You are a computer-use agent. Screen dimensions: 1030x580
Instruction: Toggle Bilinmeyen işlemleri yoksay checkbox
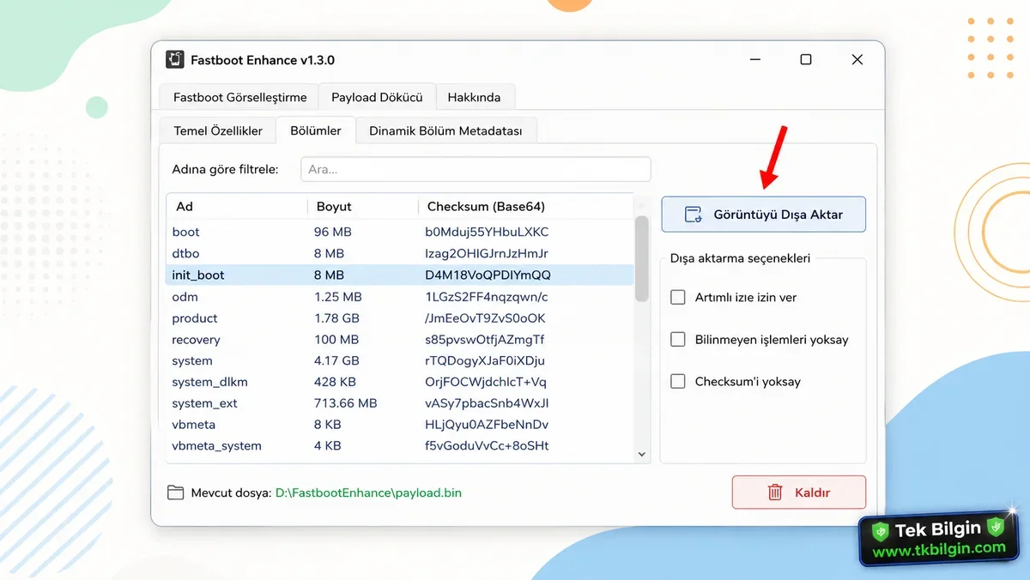pos(678,339)
